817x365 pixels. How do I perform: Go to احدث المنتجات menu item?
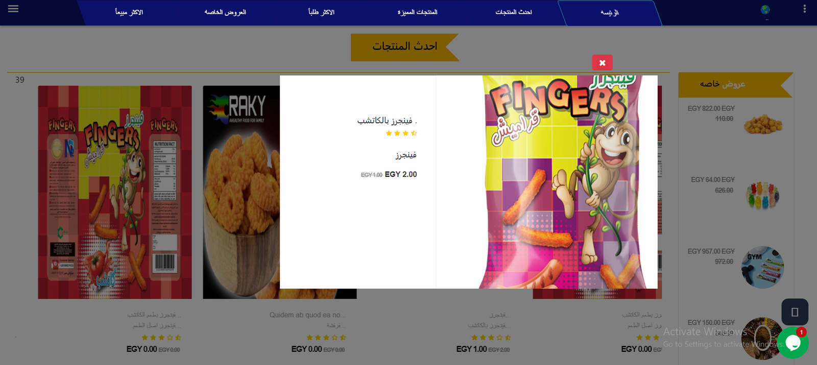[514, 12]
